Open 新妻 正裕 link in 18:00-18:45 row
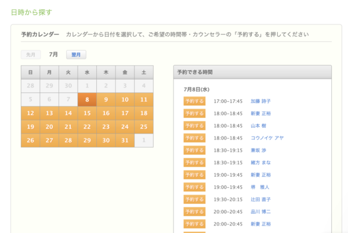 (x=261, y=113)
